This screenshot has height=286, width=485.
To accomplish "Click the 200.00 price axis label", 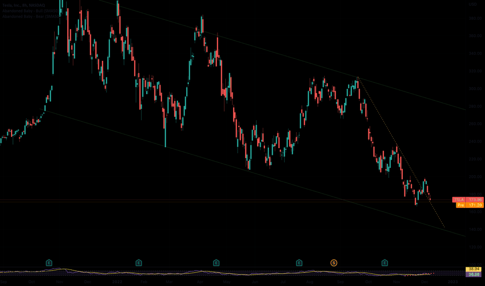I will coord(475,177).
